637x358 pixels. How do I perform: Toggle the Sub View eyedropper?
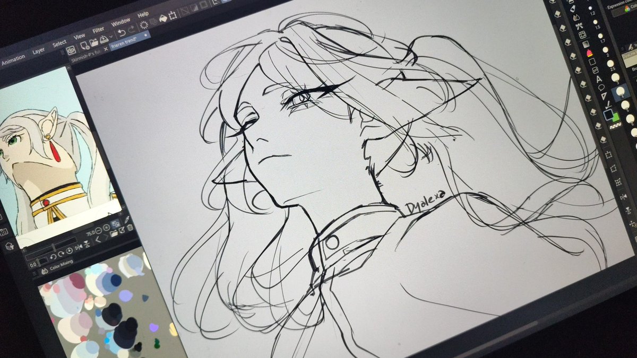[x=127, y=220]
